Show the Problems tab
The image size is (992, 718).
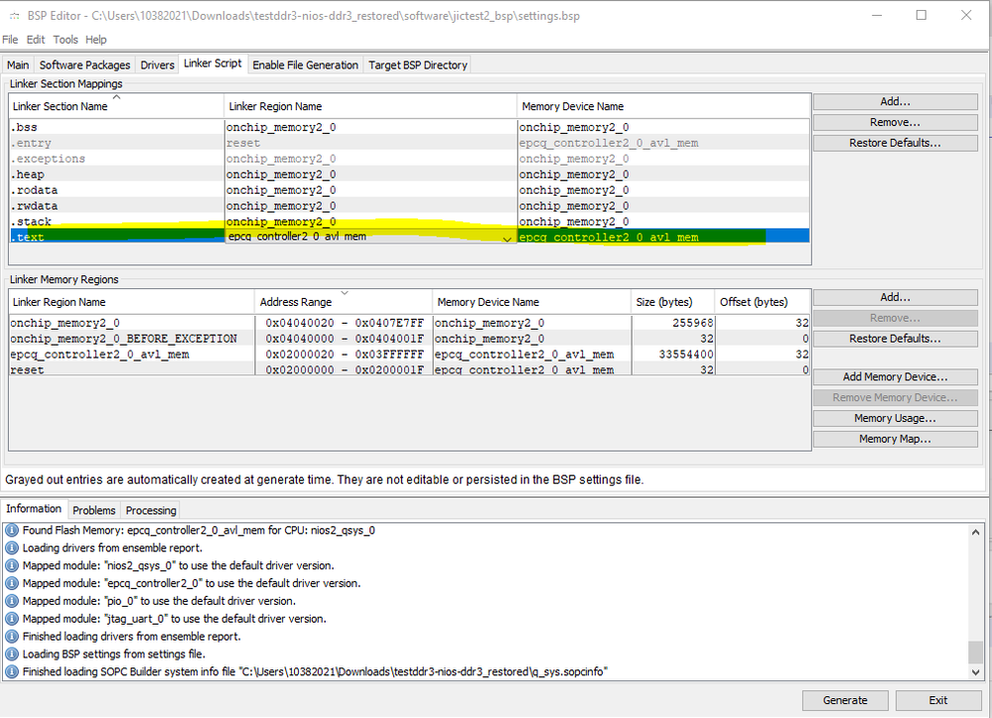pyautogui.click(x=93, y=510)
